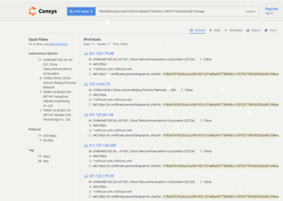
Task: Open host 221.122.179.48
Action: 101,53
